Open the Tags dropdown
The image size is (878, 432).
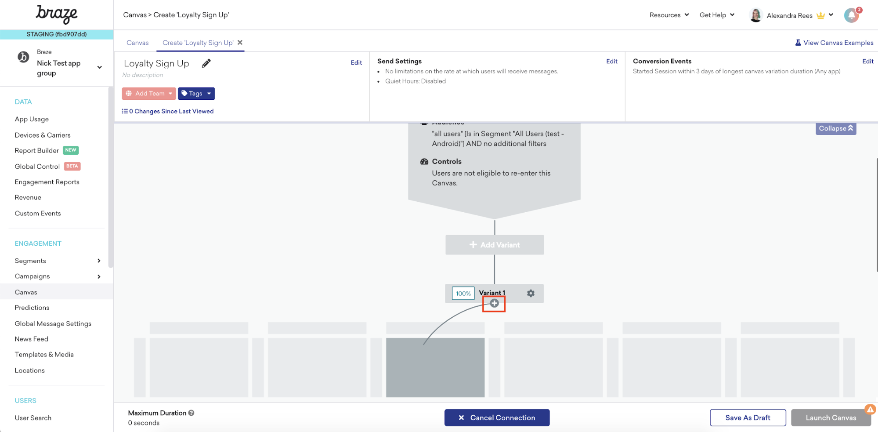[x=196, y=93]
